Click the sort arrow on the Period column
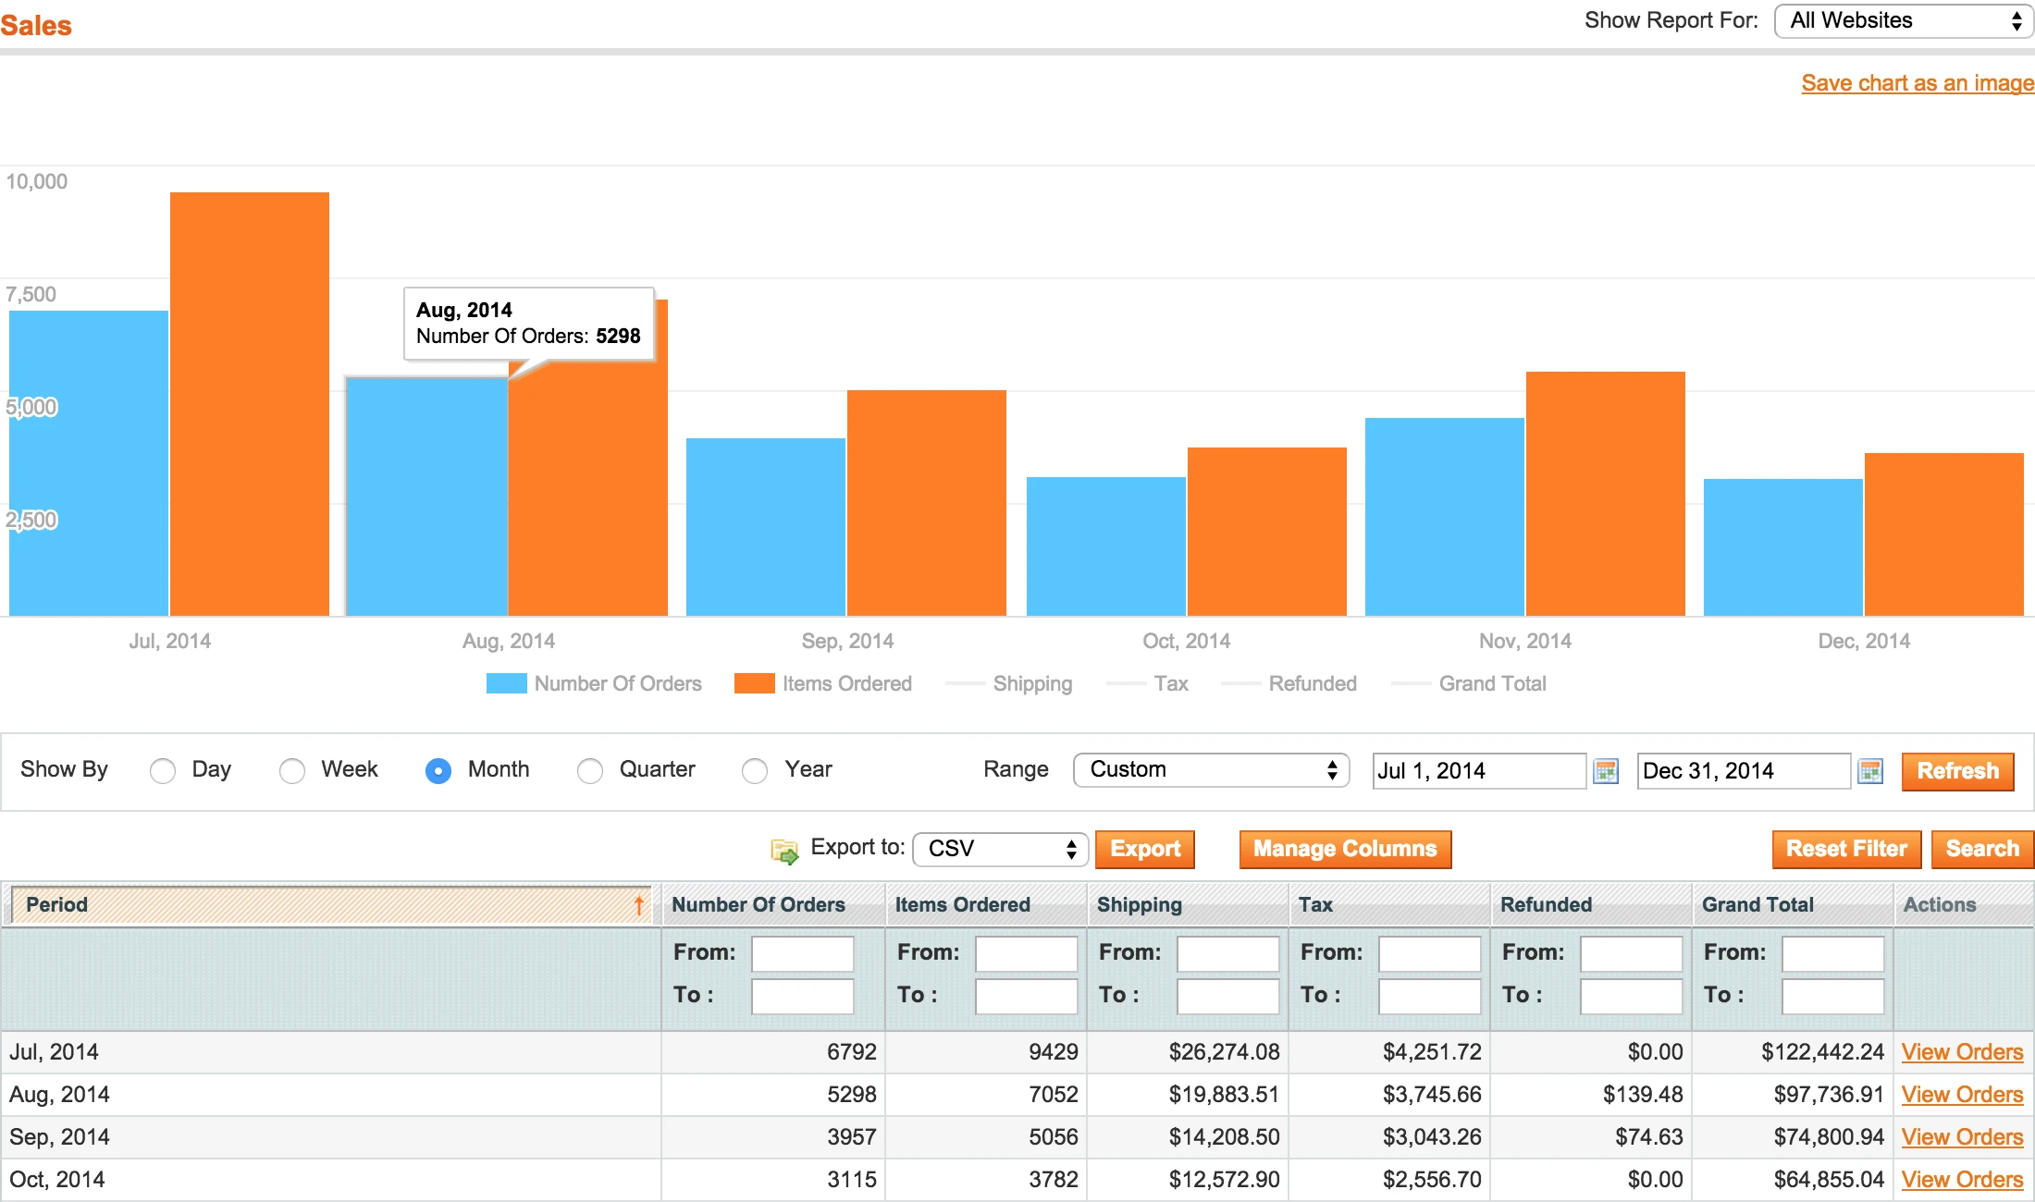Viewport: 2035px width, 1202px height. pos(638,904)
